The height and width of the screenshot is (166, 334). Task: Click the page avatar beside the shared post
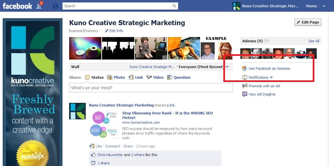[77, 111]
